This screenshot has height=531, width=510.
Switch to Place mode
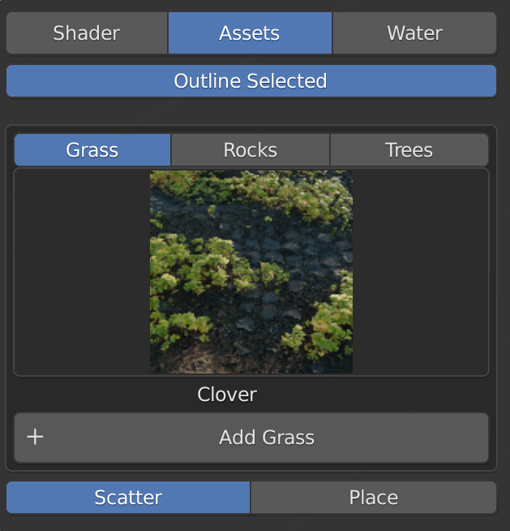pyautogui.click(x=373, y=498)
